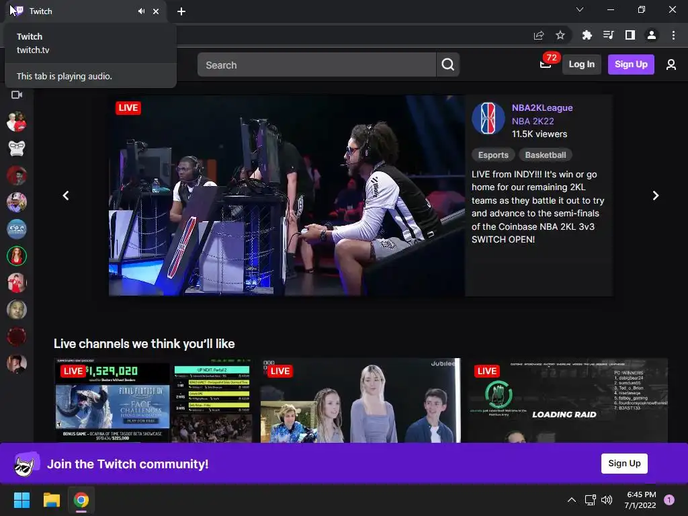Viewport: 688px width, 516px height.
Task: Toggle the Chrome side panel icon
Action: (x=630, y=35)
